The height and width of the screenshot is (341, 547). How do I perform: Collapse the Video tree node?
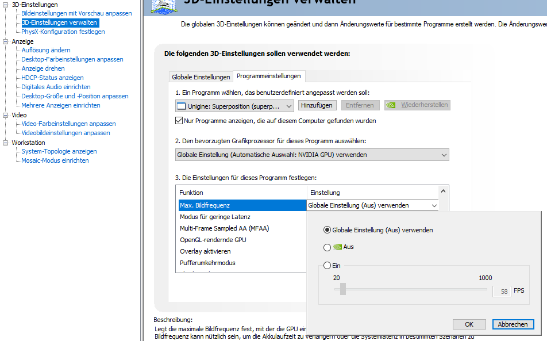pos(5,115)
